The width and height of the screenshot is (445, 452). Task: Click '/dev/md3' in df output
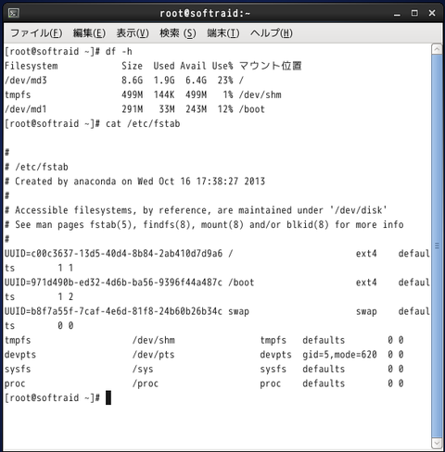coord(26,81)
